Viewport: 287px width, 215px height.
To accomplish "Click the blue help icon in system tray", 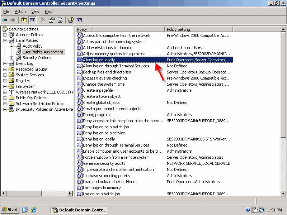I will pos(248,210).
